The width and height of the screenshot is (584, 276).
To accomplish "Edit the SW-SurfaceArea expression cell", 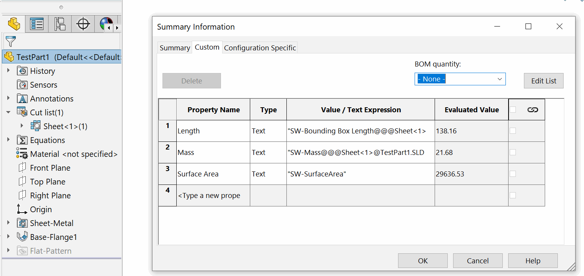I will (x=361, y=174).
